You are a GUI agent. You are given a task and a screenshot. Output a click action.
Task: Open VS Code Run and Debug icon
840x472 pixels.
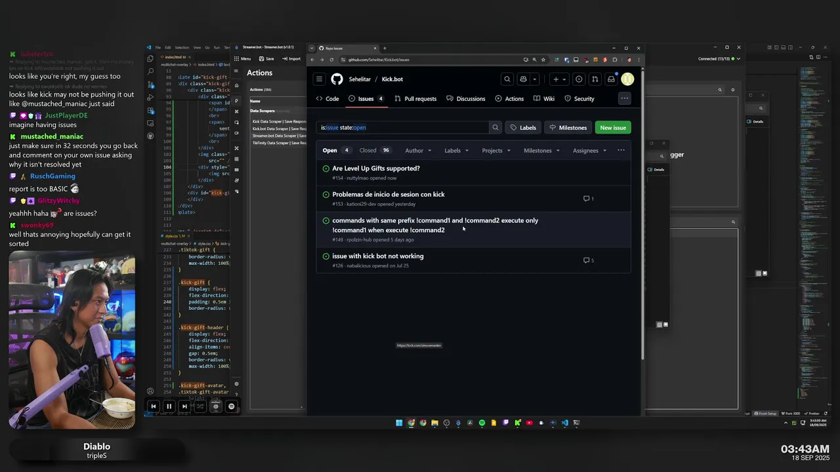pyautogui.click(x=150, y=97)
